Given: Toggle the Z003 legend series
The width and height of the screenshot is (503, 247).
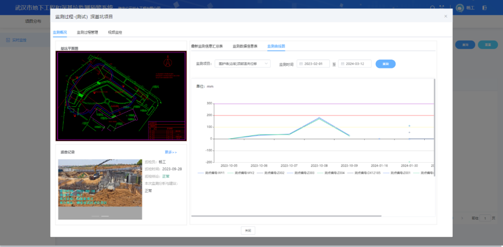Looking at the screenshot, I should coord(301,173).
